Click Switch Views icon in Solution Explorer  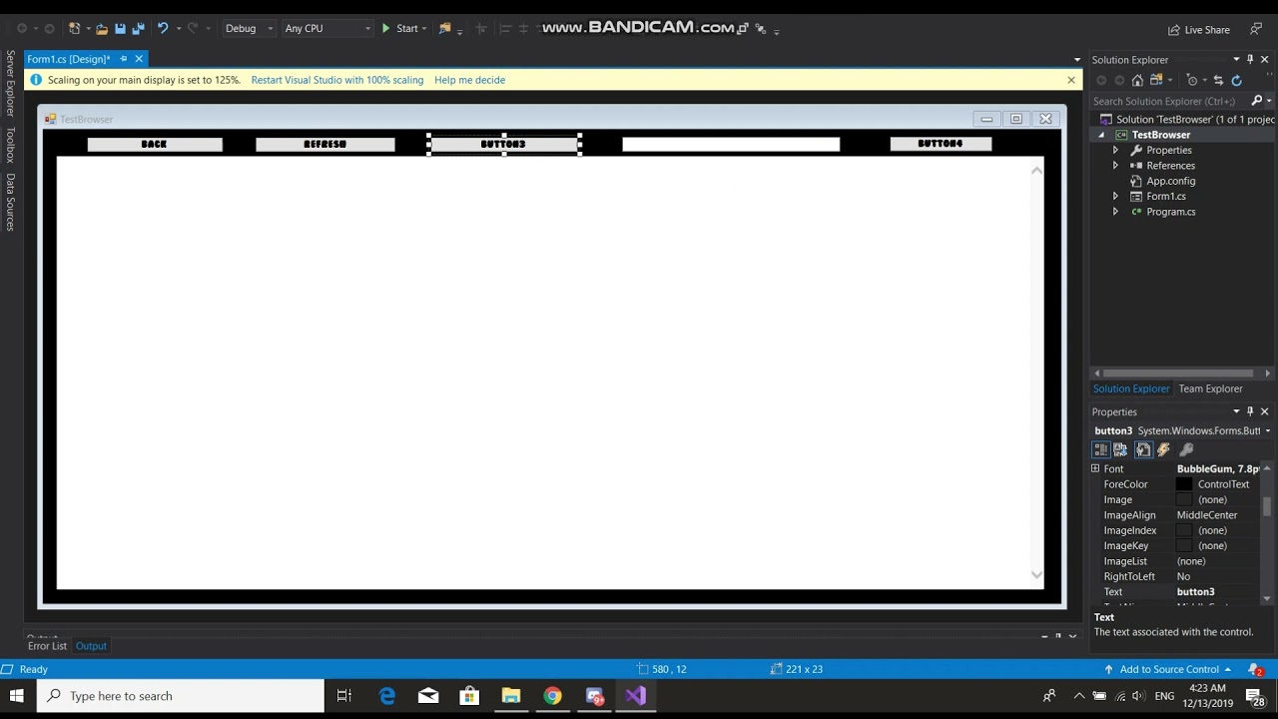point(1157,80)
